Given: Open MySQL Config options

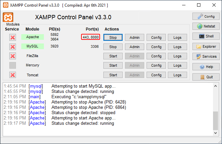Looking at the screenshot, I should click(156, 47).
